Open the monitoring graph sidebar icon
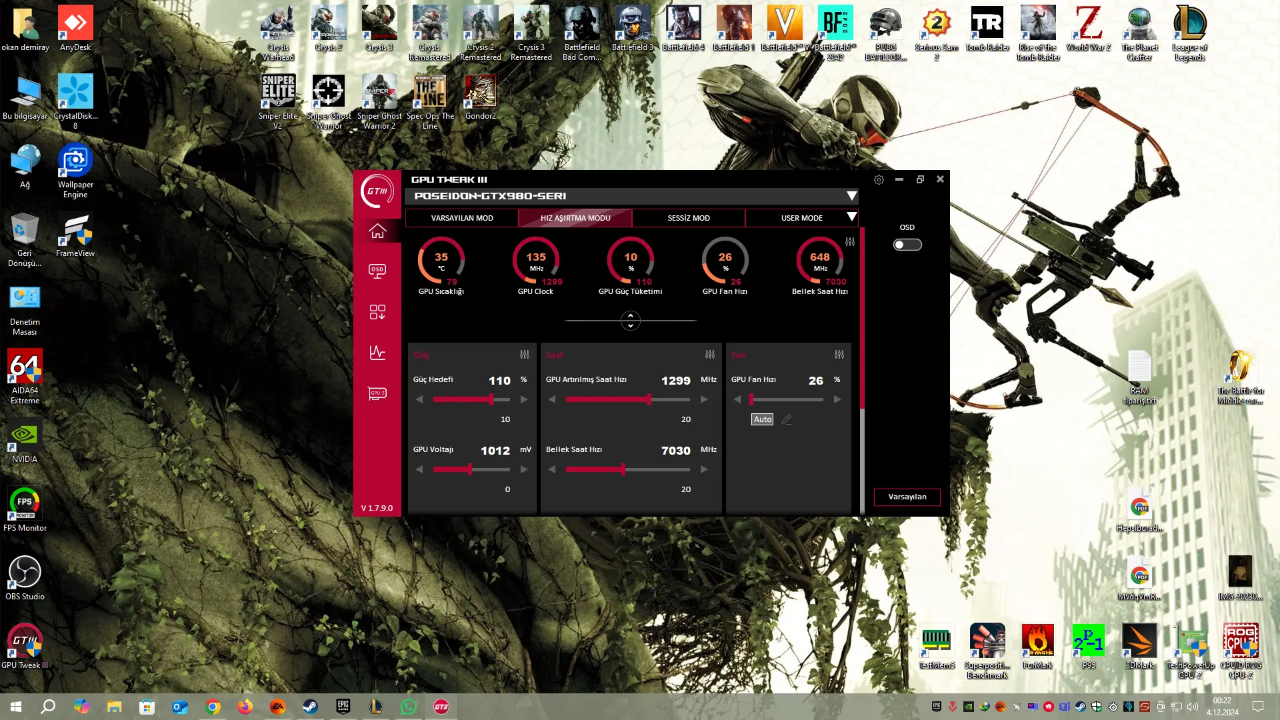Viewport: 1280px width, 720px height. 377,353
